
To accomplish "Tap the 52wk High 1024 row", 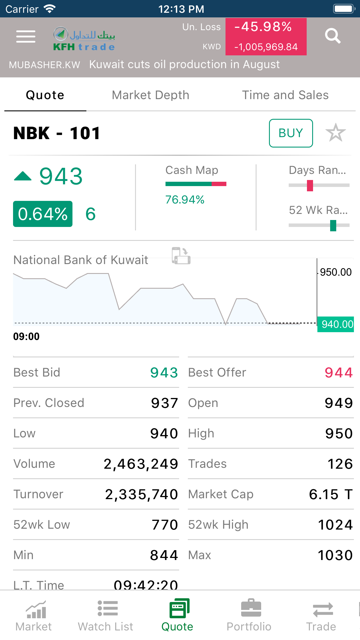I will point(271,525).
